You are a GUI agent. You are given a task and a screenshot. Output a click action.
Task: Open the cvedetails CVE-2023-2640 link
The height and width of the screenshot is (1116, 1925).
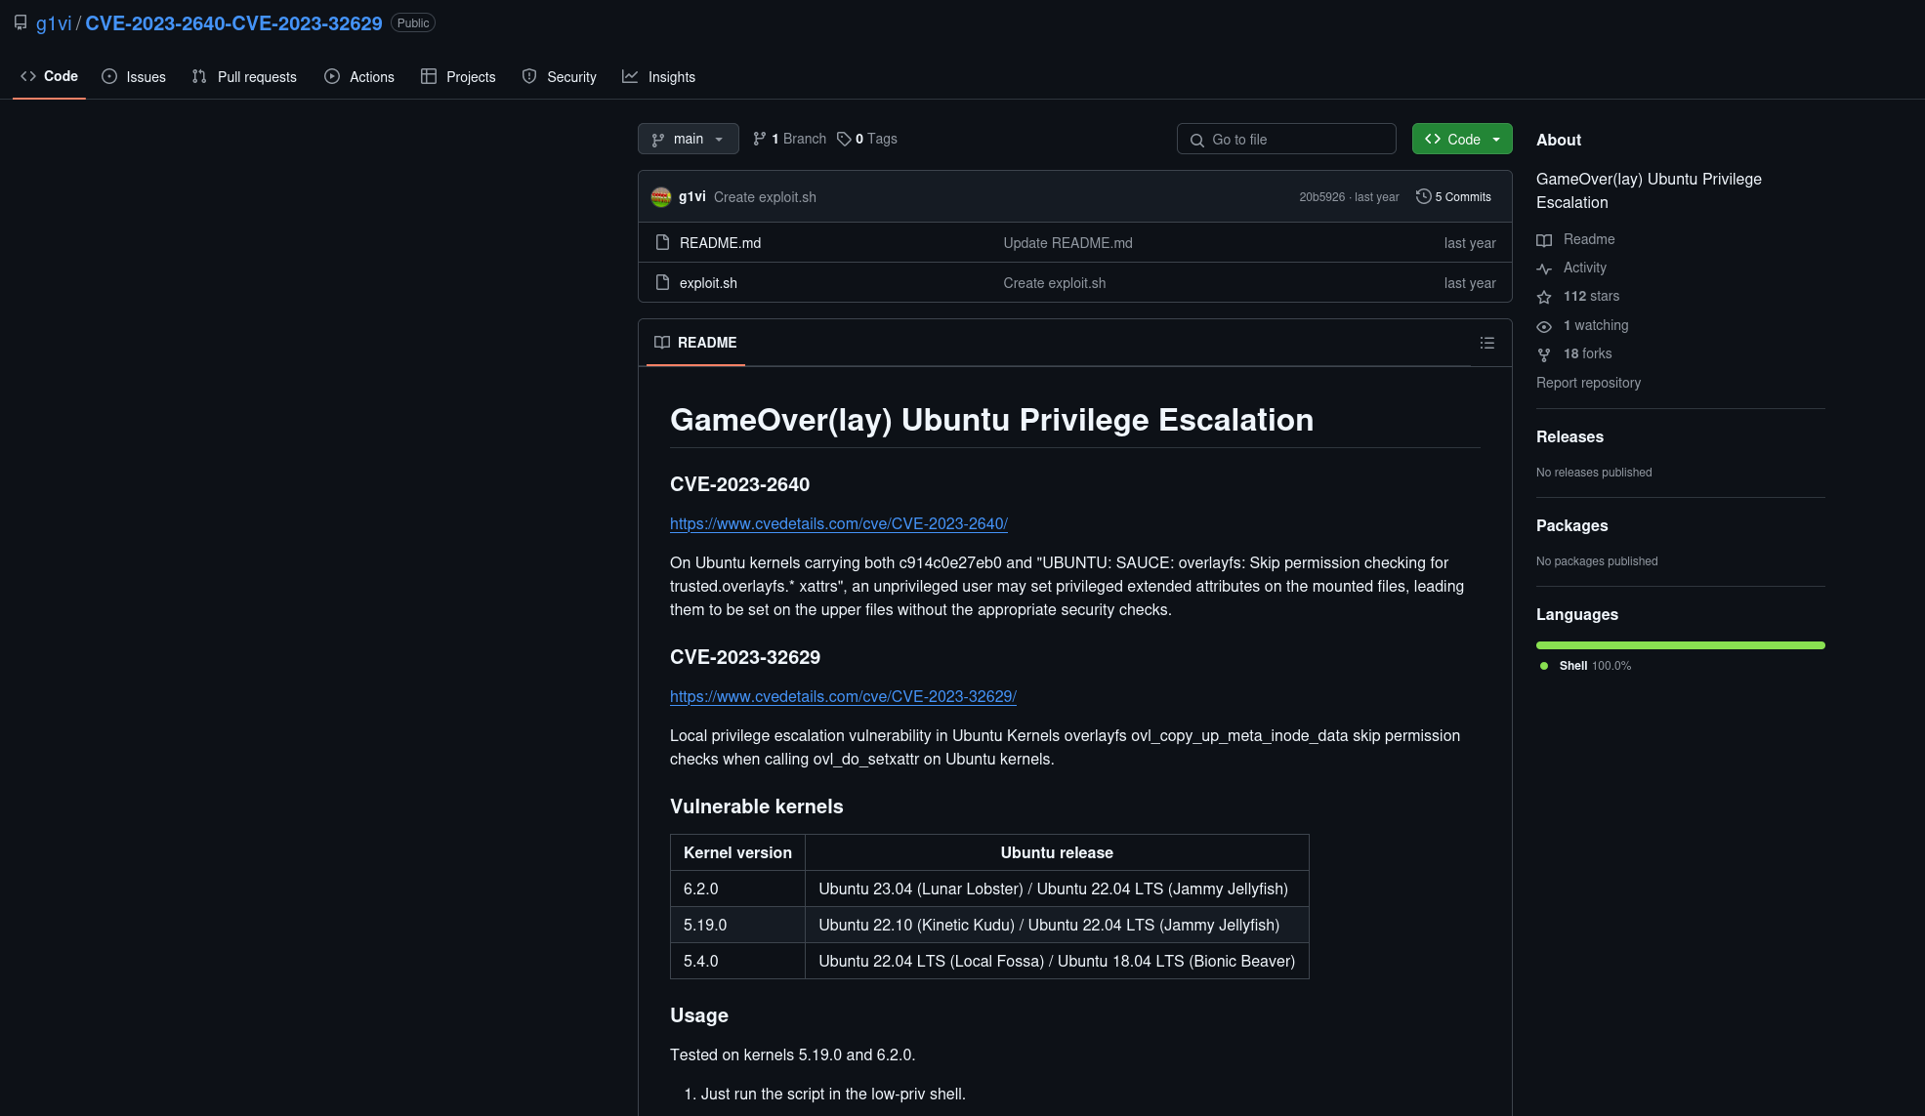pos(838,523)
